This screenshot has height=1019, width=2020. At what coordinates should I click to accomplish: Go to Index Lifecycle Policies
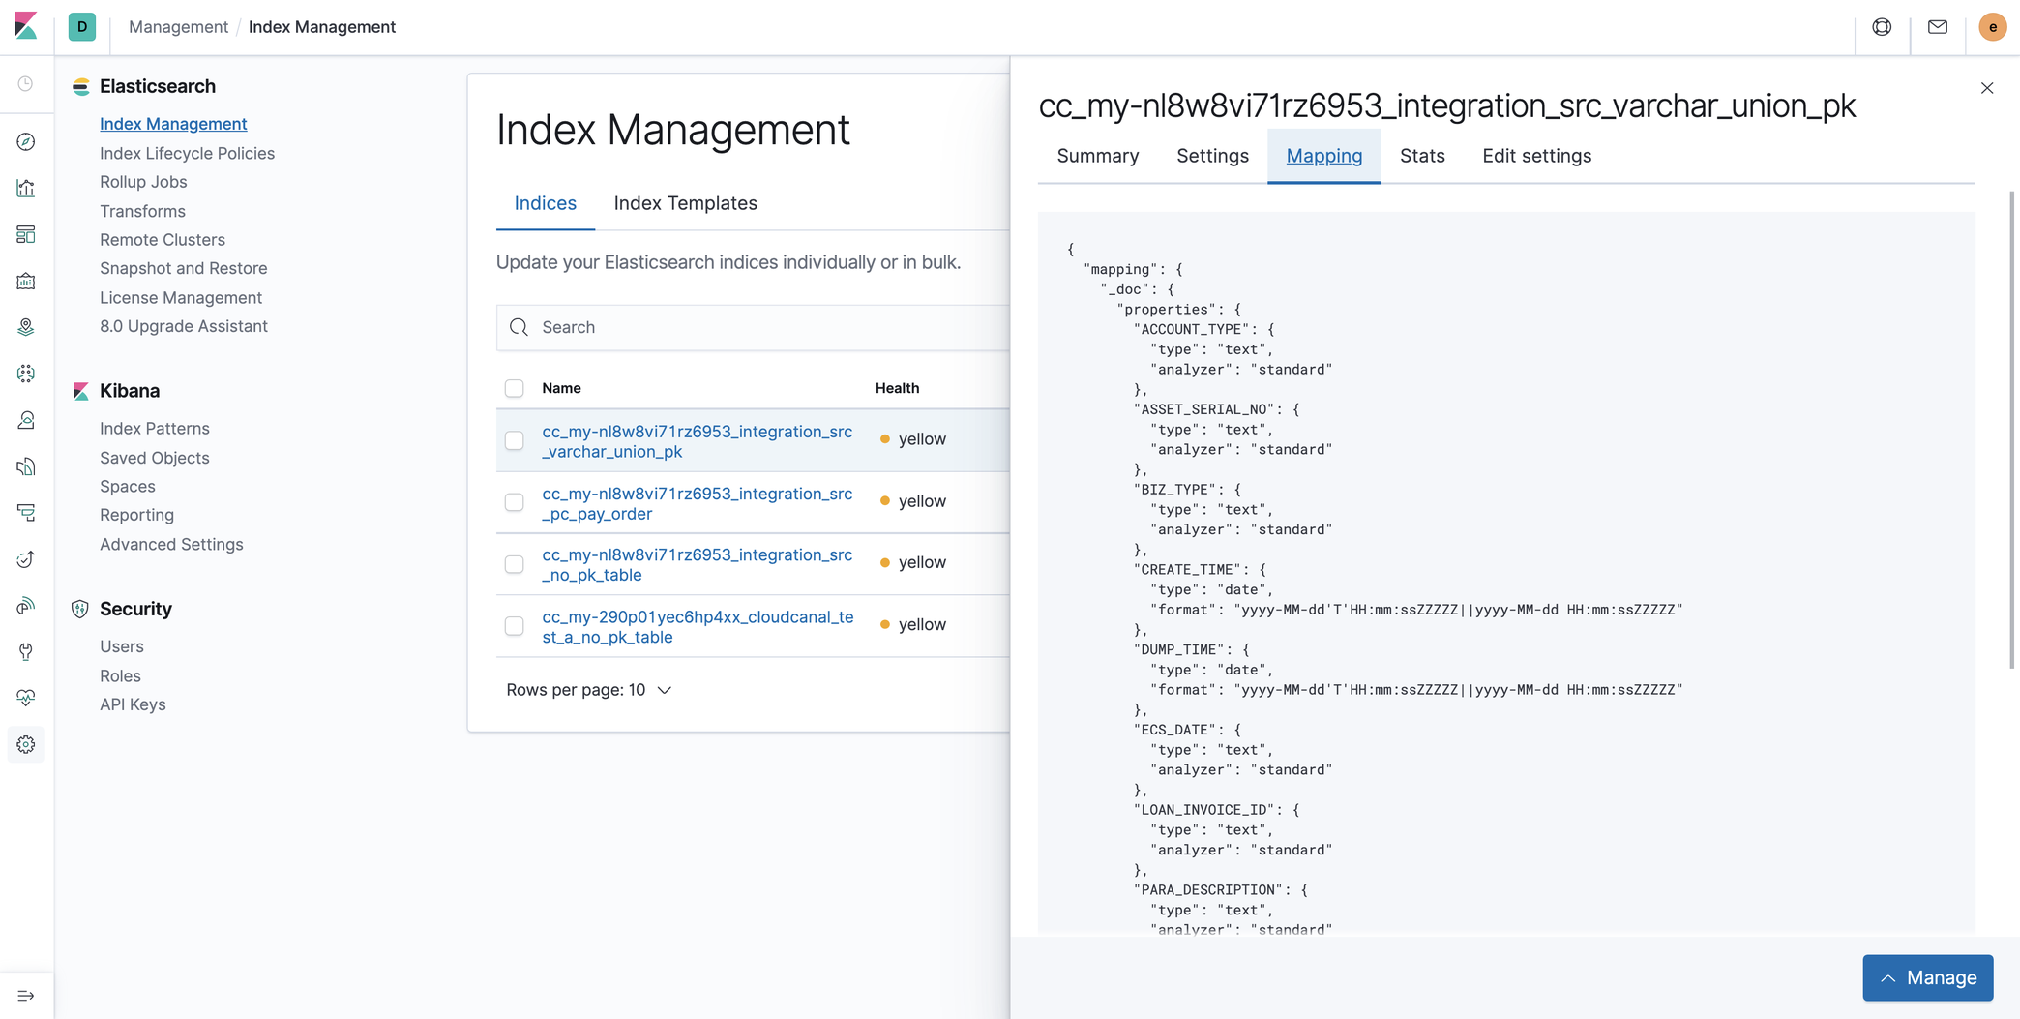(x=187, y=153)
